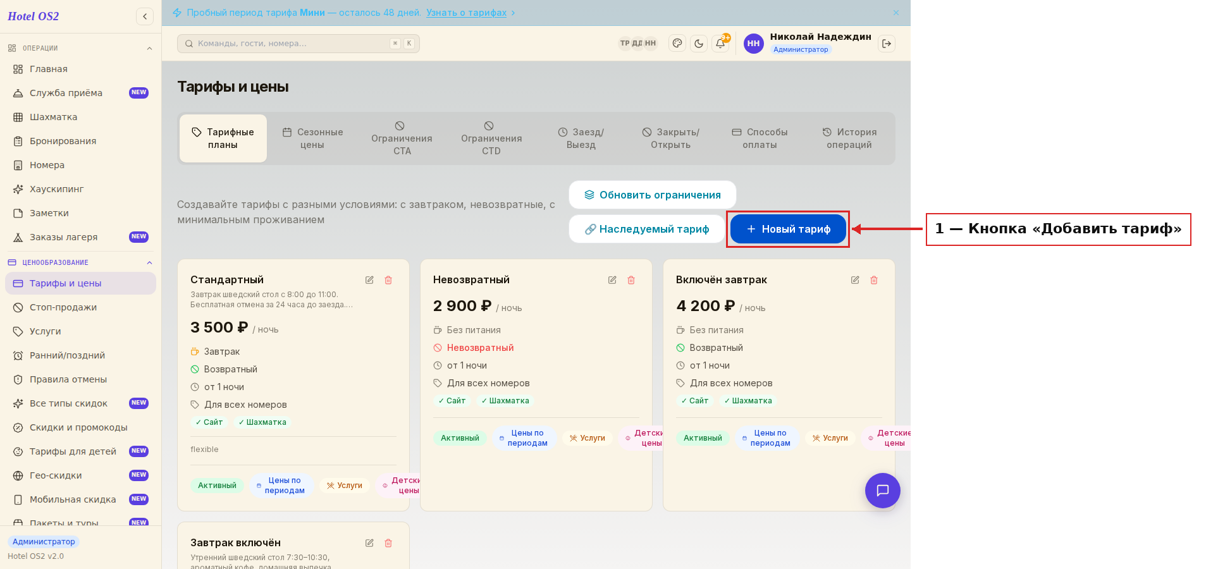This screenshot has width=1206, height=569.
Task: Open Цены по периодам on Невозвратный card
Action: (524, 438)
